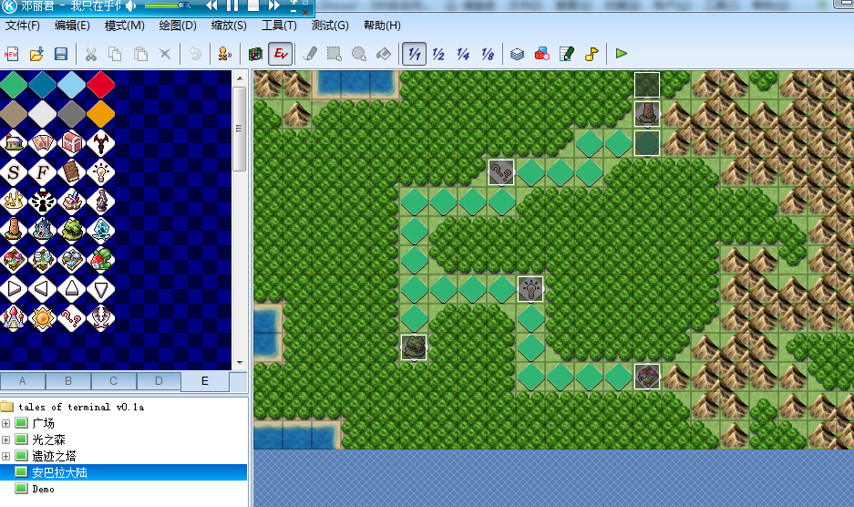Select the Pencil drawing tool

[x=310, y=54]
